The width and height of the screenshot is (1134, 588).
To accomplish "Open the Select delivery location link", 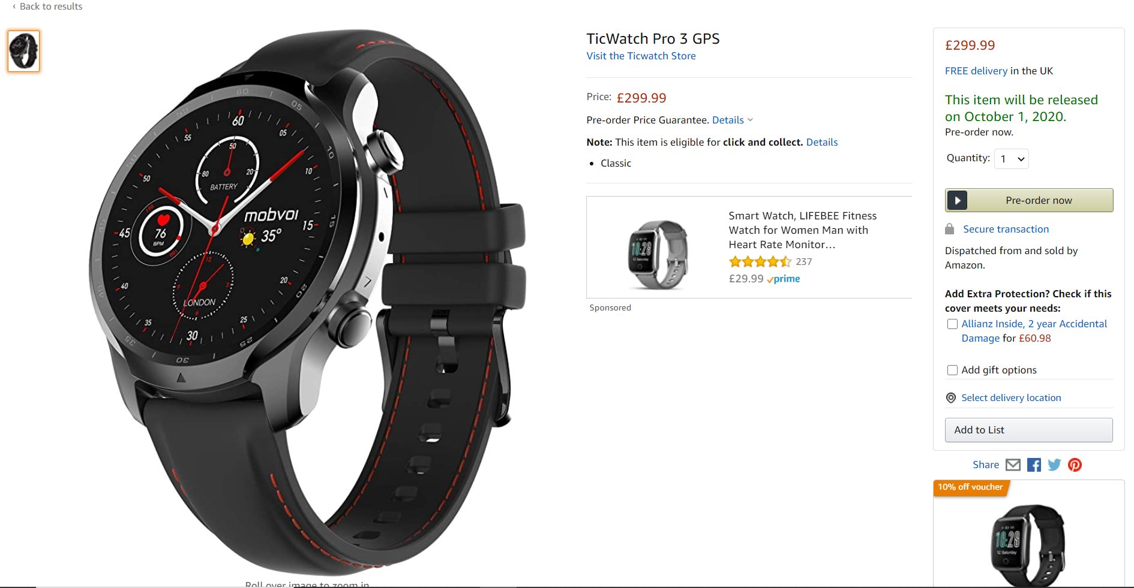I will click(1011, 398).
